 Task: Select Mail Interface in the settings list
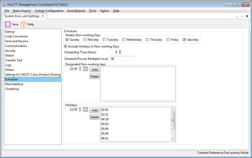[x=14, y=84]
